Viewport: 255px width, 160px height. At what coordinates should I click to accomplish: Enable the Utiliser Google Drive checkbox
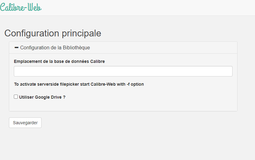(x=16, y=97)
